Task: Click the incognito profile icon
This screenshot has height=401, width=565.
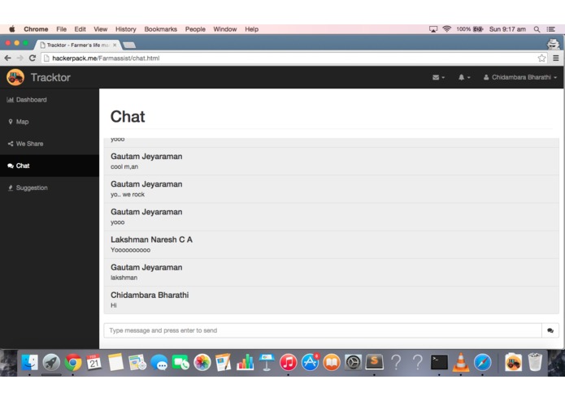Action: pyautogui.click(x=553, y=44)
